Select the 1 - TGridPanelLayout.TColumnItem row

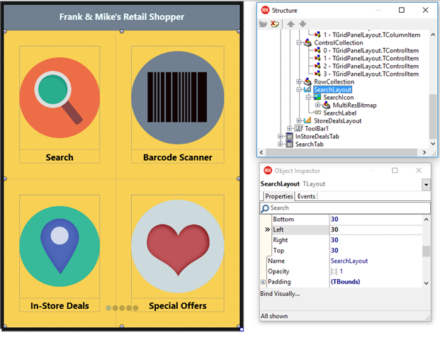(x=371, y=35)
